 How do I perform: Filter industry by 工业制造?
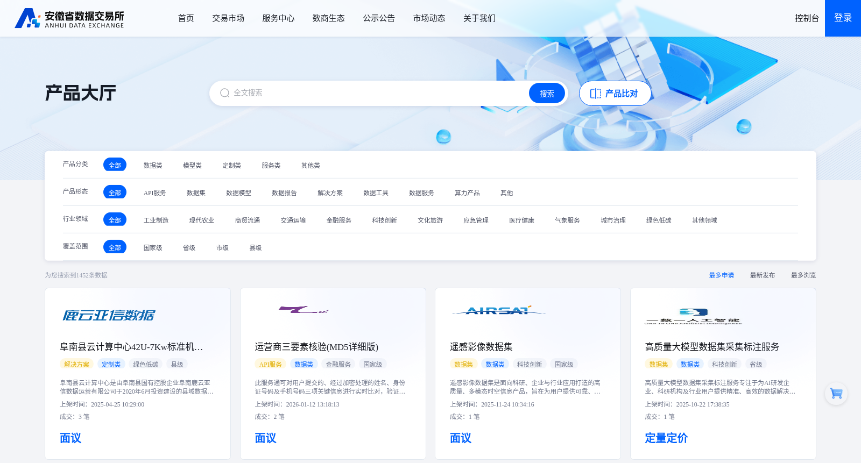pyautogui.click(x=156, y=220)
